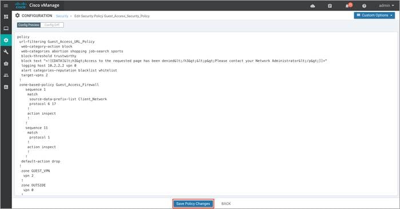Click the 'Edit Security Policy' breadcrumb text

[112, 16]
